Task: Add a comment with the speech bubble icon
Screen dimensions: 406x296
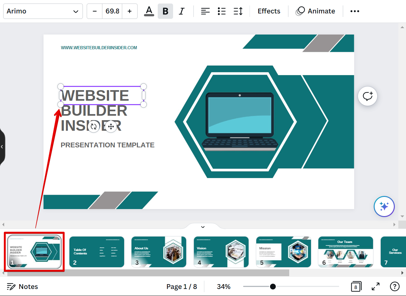Action: (x=368, y=96)
